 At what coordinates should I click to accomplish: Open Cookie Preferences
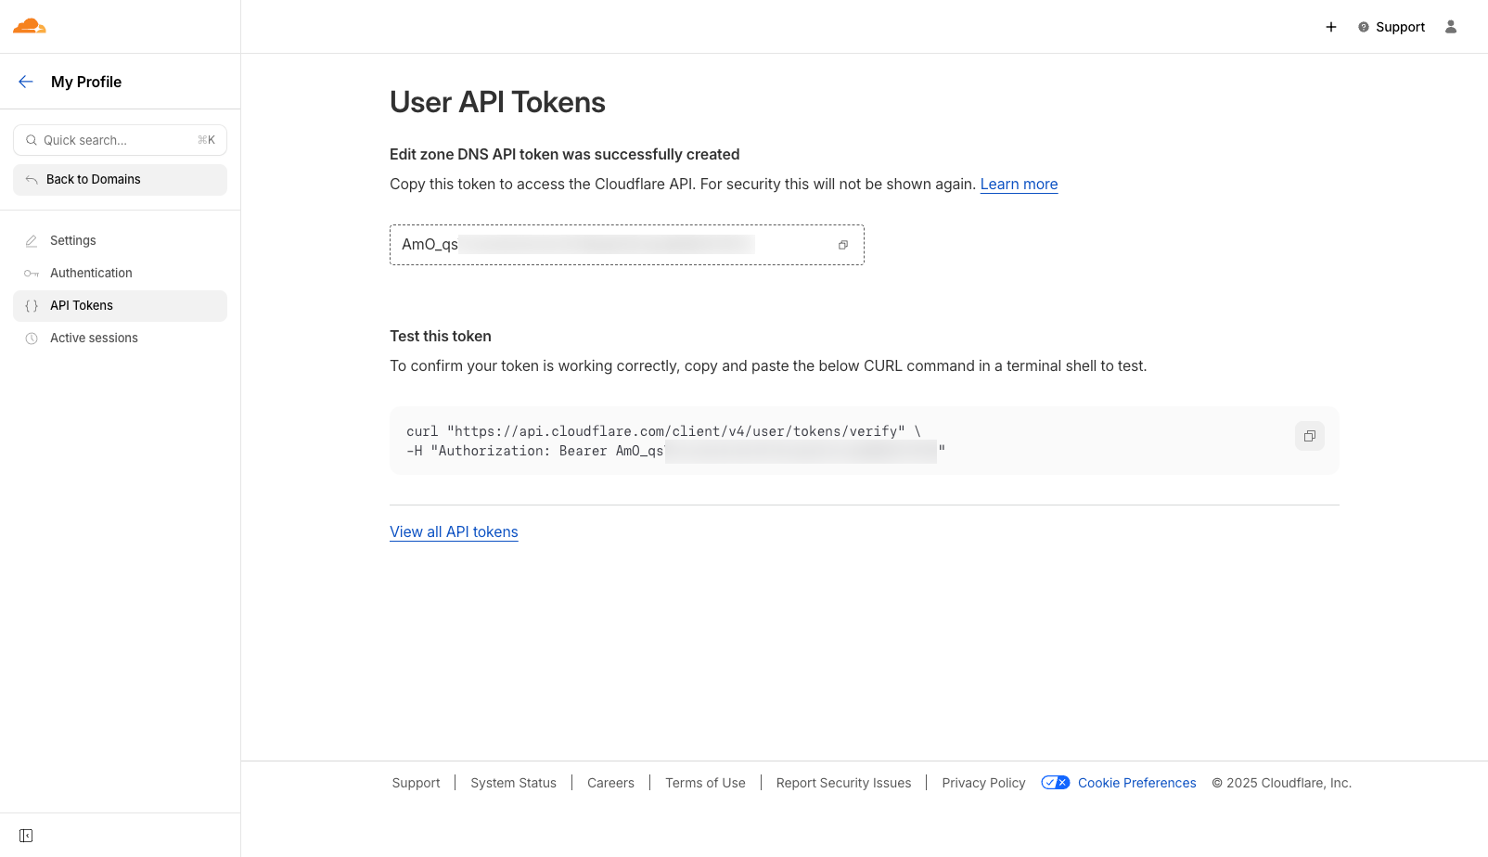click(x=1136, y=783)
